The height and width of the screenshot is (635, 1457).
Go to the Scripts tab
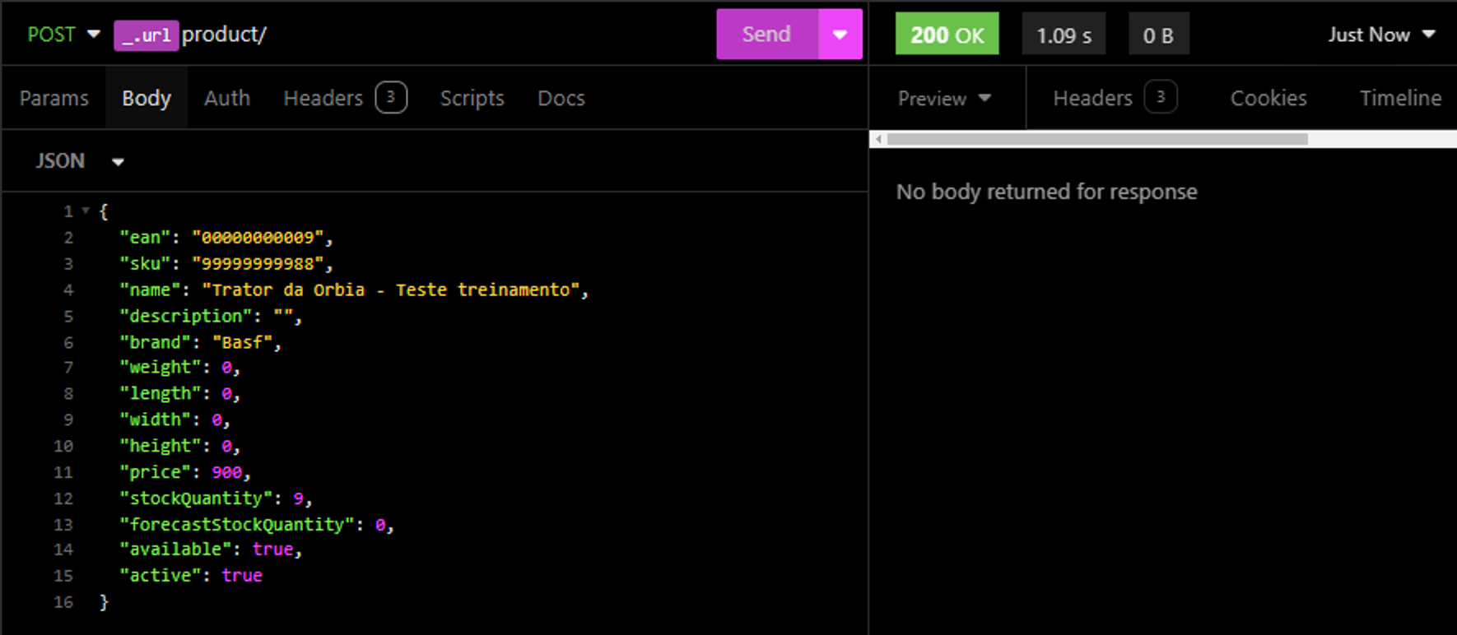coord(472,98)
